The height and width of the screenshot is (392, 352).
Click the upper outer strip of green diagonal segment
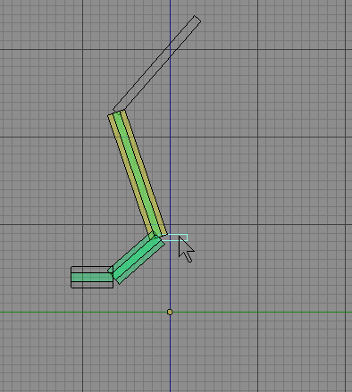point(130,253)
